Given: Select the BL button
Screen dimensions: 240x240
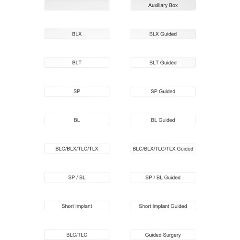Looking at the screenshot, I should pos(77,120).
